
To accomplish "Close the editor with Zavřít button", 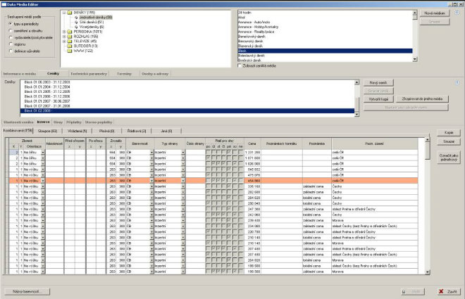I will coord(449,291).
